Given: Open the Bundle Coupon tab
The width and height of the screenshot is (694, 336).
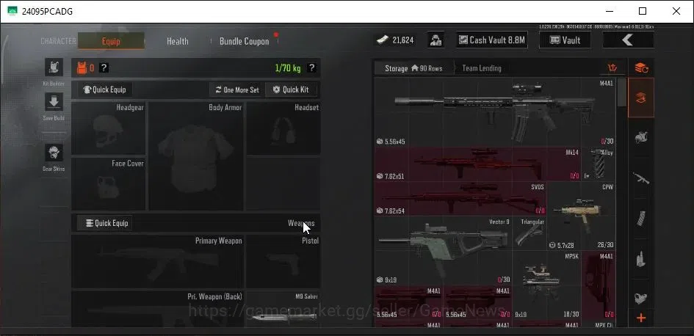Looking at the screenshot, I should coord(245,41).
